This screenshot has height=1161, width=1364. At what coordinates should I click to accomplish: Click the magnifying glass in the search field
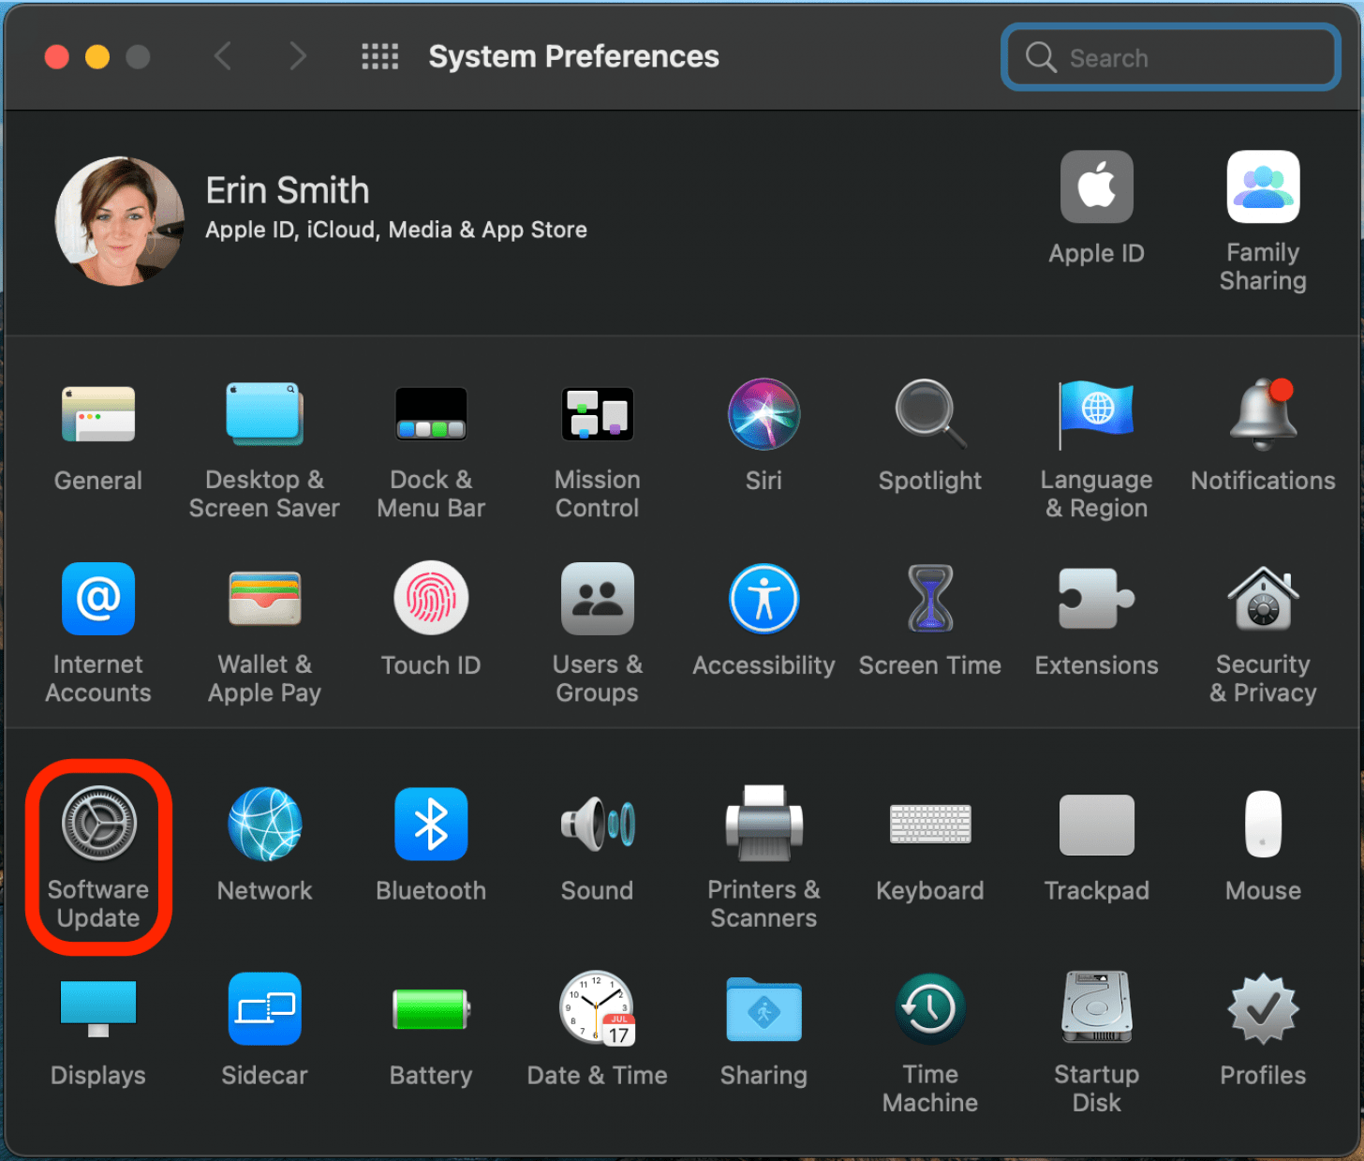[x=1041, y=57]
